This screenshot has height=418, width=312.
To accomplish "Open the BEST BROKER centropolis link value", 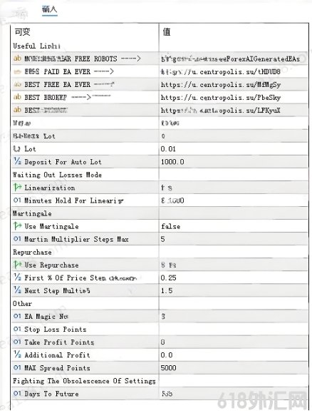I will click(221, 98).
